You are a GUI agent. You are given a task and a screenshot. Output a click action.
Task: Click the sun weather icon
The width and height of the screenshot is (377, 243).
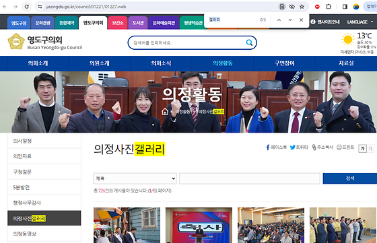coord(347,40)
